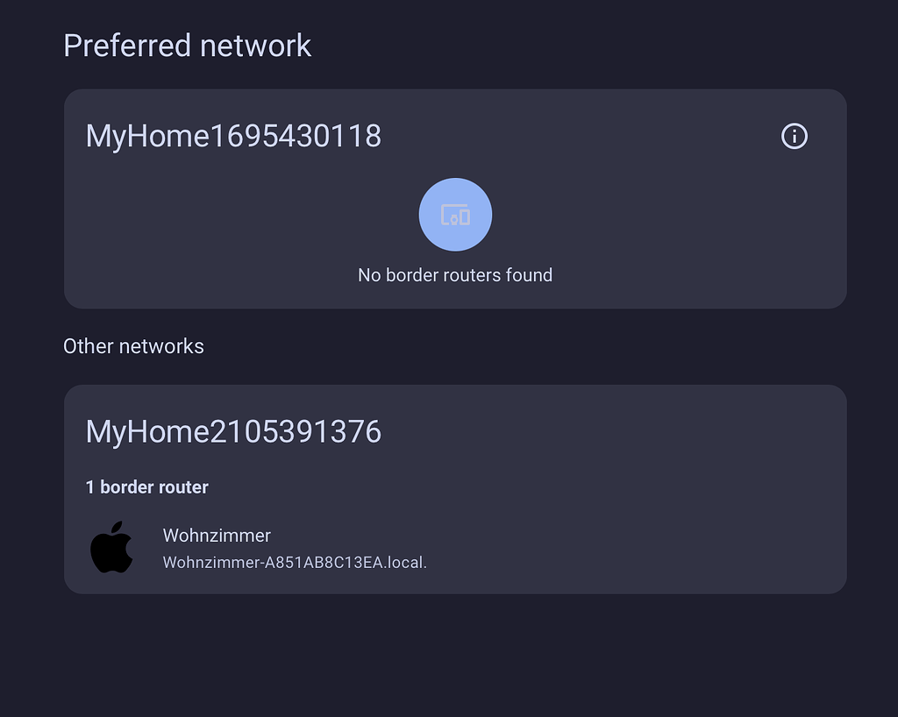Click the no-routers placeholder icon
Screen dimensions: 898x717
pos(455,214)
